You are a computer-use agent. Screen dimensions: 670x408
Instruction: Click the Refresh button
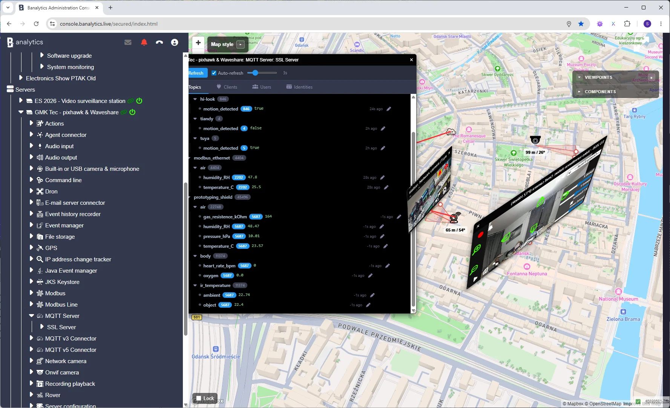pyautogui.click(x=197, y=73)
